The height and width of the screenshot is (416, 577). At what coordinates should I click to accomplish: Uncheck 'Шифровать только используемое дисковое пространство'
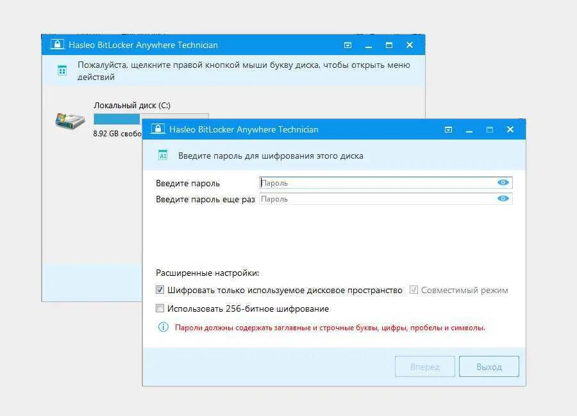pos(160,289)
